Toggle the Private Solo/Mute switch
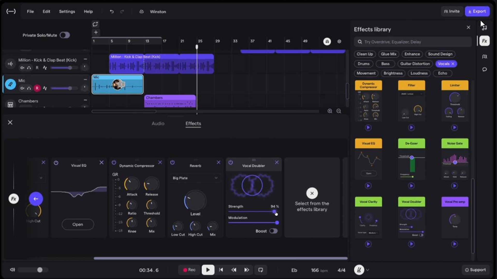 pos(65,35)
